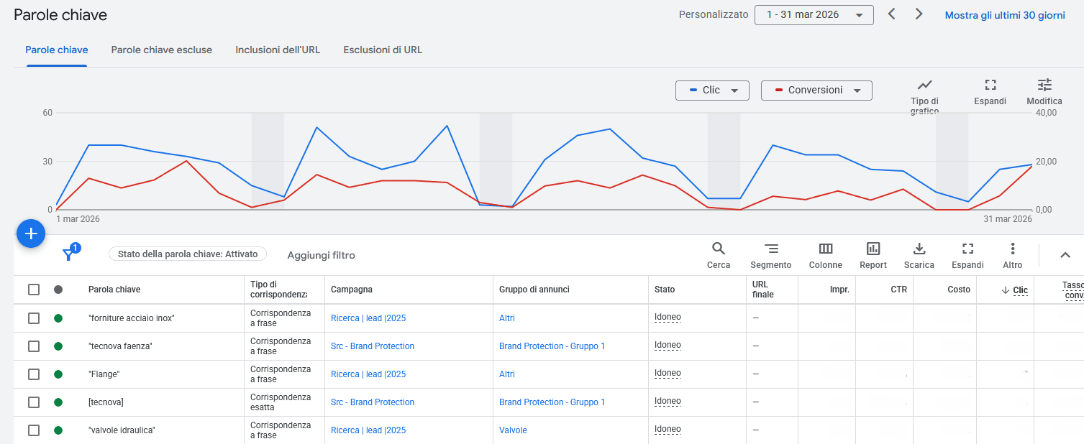The image size is (1084, 444).
Task: Click the Report icon
Action: tap(873, 249)
